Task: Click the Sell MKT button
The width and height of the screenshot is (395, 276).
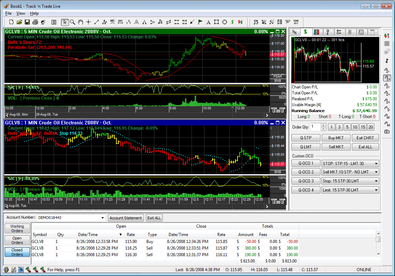Action: point(336,147)
